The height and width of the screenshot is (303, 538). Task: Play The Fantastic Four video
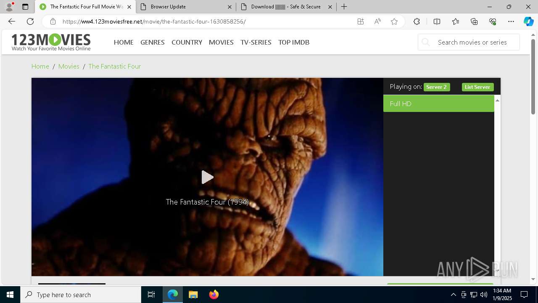point(207,177)
